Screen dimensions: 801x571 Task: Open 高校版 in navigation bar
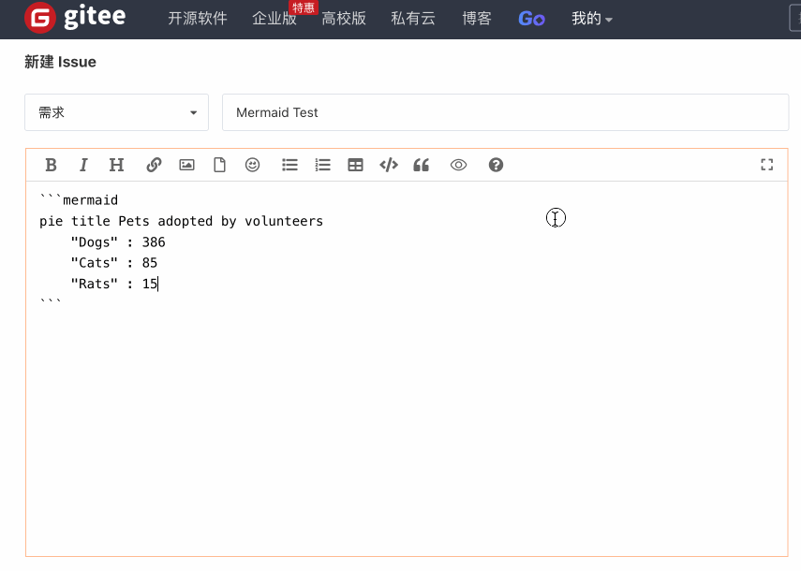tap(344, 19)
